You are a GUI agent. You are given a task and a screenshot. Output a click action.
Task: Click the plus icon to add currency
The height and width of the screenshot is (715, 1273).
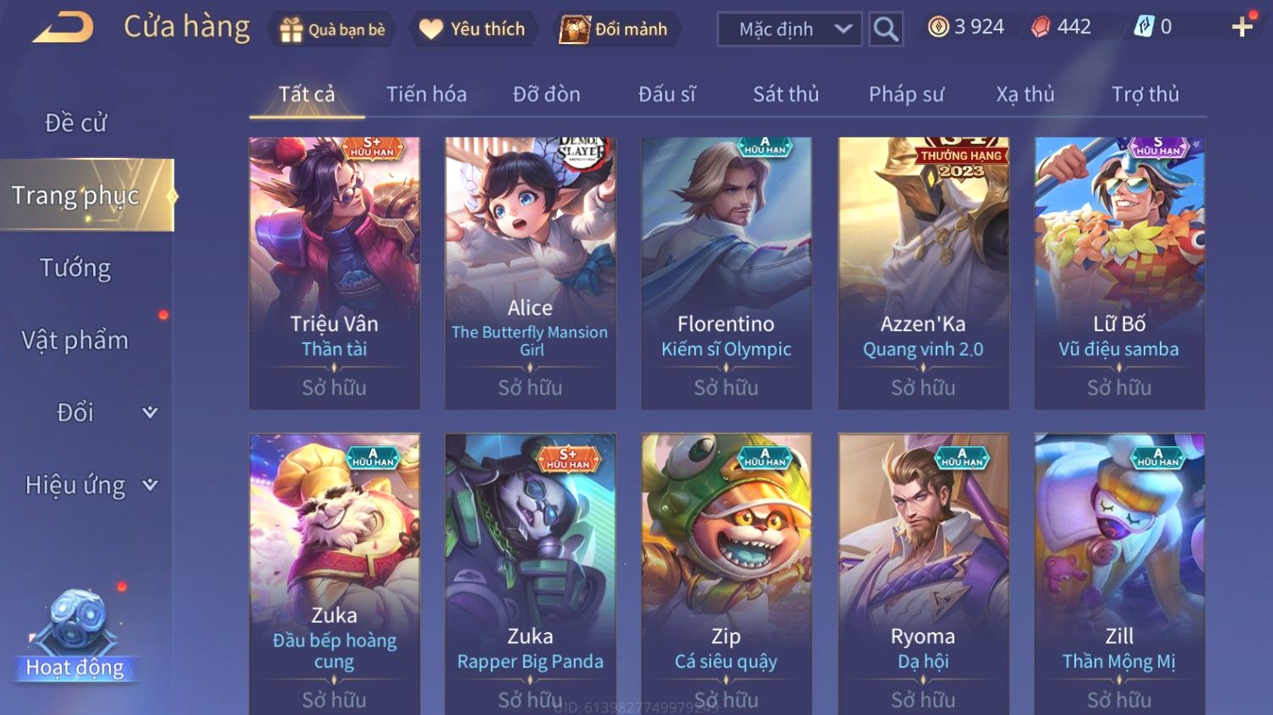[1242, 28]
